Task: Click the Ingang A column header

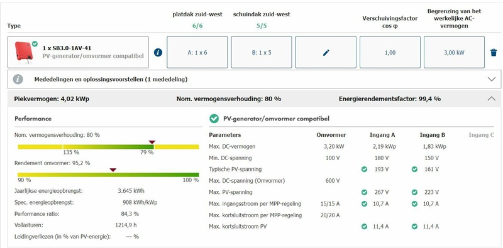Action: pyautogui.click(x=382, y=135)
